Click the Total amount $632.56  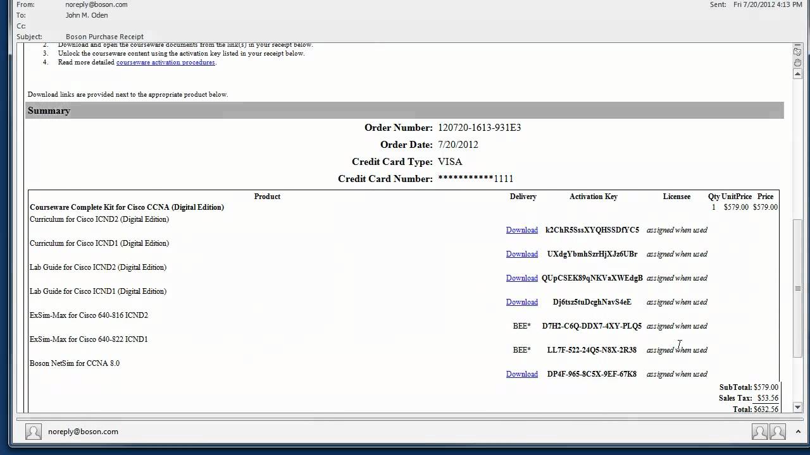pos(766,409)
